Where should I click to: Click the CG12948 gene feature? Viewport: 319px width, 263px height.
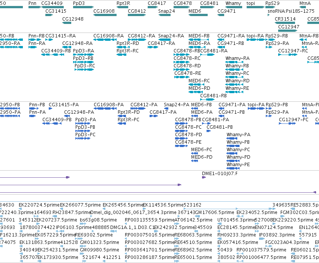(x=67, y=23)
